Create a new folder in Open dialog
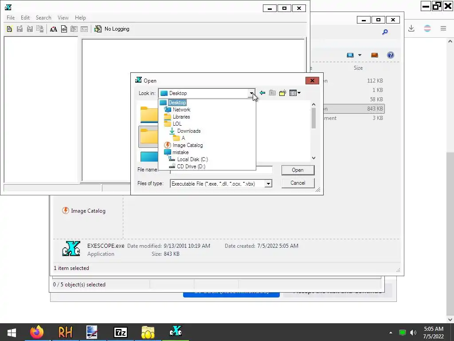Image resolution: width=454 pixels, height=341 pixels. 282,93
